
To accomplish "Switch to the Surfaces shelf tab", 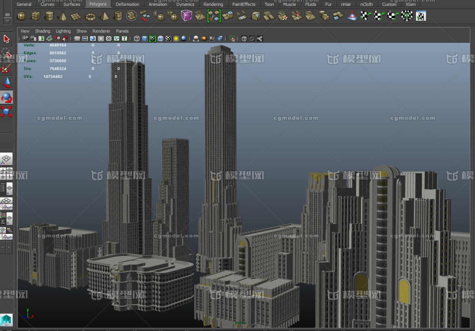I will tap(72, 4).
